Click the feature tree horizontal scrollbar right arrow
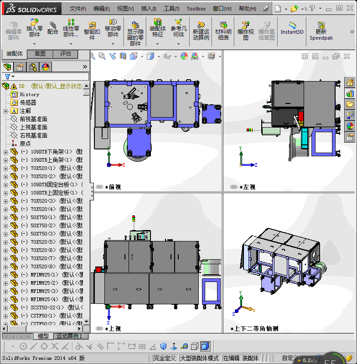The width and height of the screenshot is (357, 364). [79, 328]
